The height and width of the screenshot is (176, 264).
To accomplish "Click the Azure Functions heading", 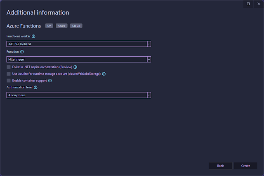I will [x=24, y=26].
